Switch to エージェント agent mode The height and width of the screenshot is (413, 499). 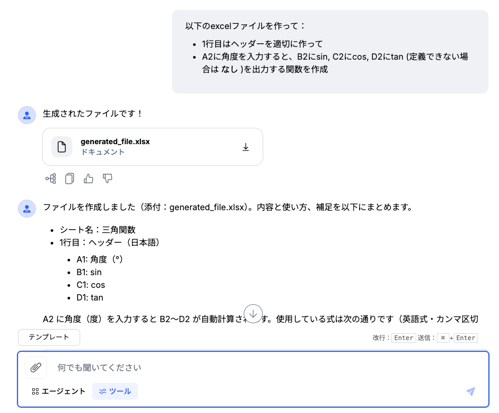[x=59, y=391]
